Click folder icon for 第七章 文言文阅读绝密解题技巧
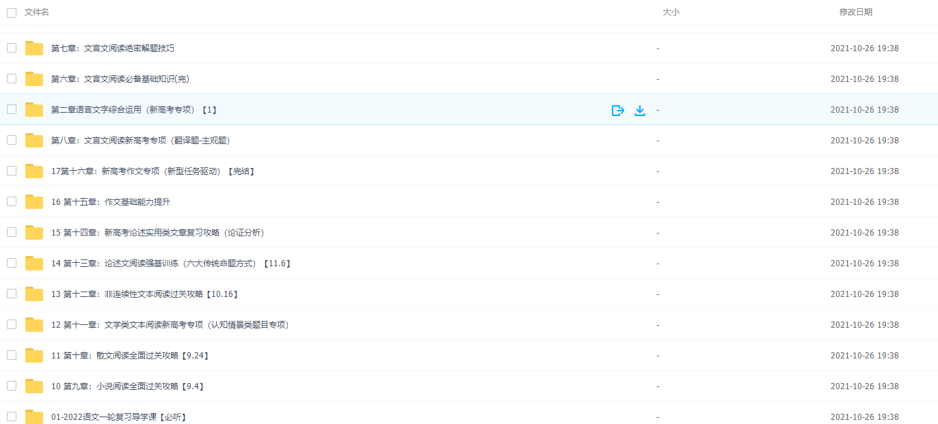This screenshot has height=424, width=938. click(x=34, y=48)
